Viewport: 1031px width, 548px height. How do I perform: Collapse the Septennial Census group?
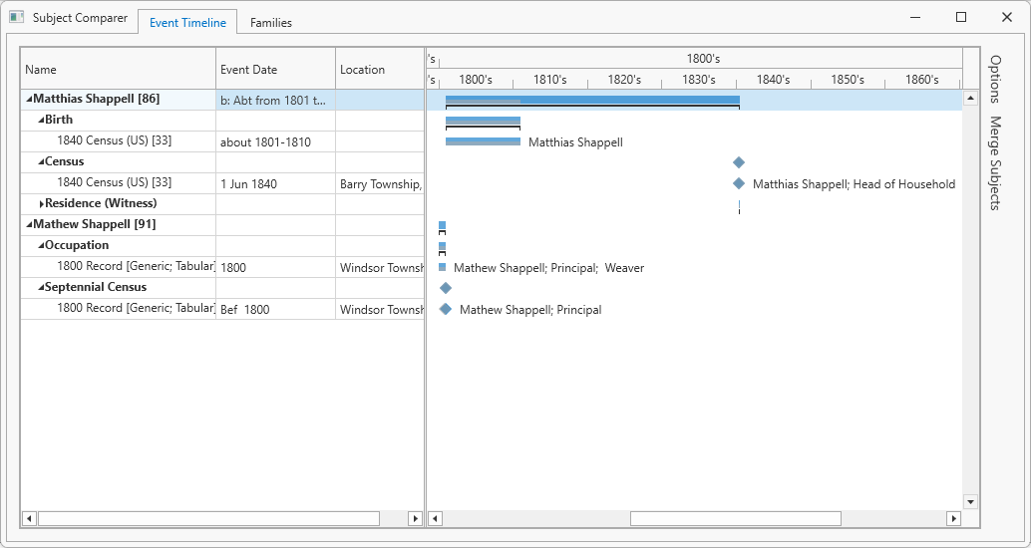tap(41, 288)
